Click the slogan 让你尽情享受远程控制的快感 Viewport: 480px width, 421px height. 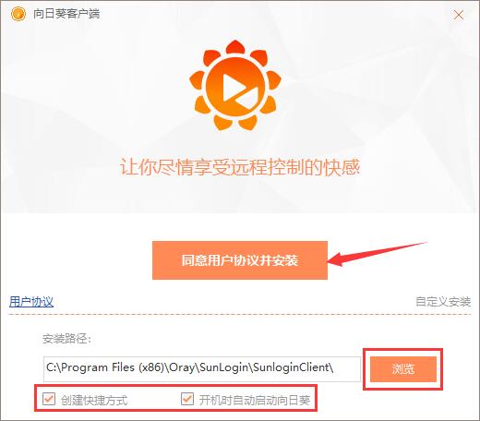click(240, 167)
